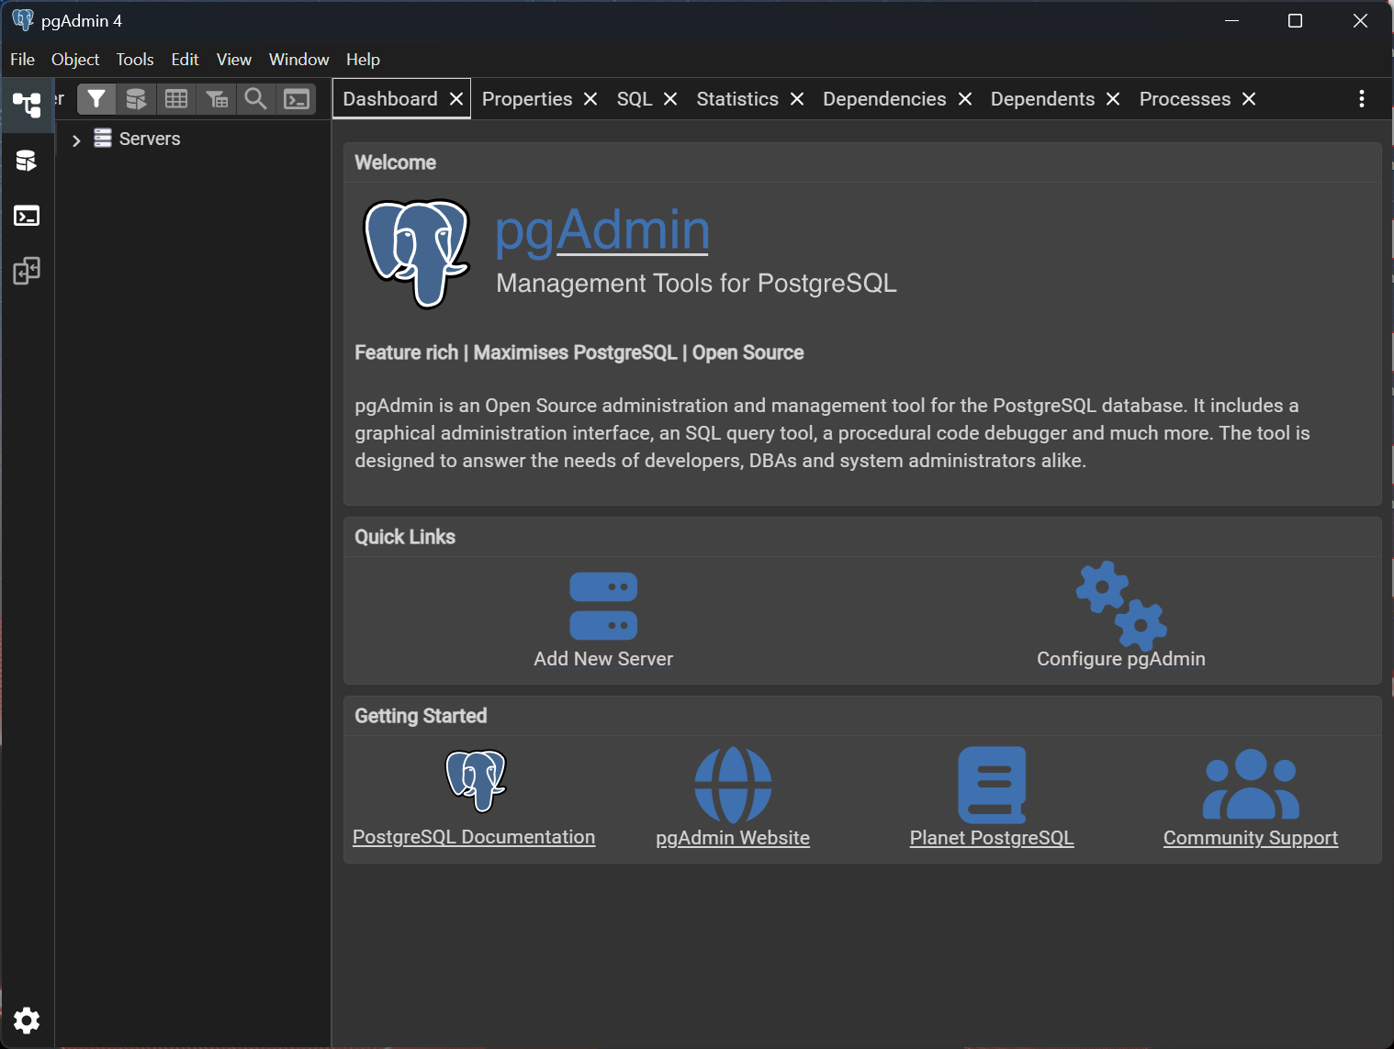Viewport: 1394px width, 1049px height.
Task: Open Query Tool workspace in left sidebar
Action: (x=27, y=161)
